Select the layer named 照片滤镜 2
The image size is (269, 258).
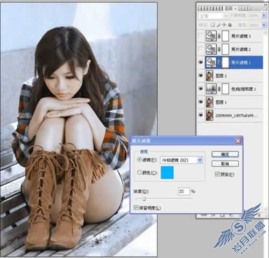[x=241, y=49]
